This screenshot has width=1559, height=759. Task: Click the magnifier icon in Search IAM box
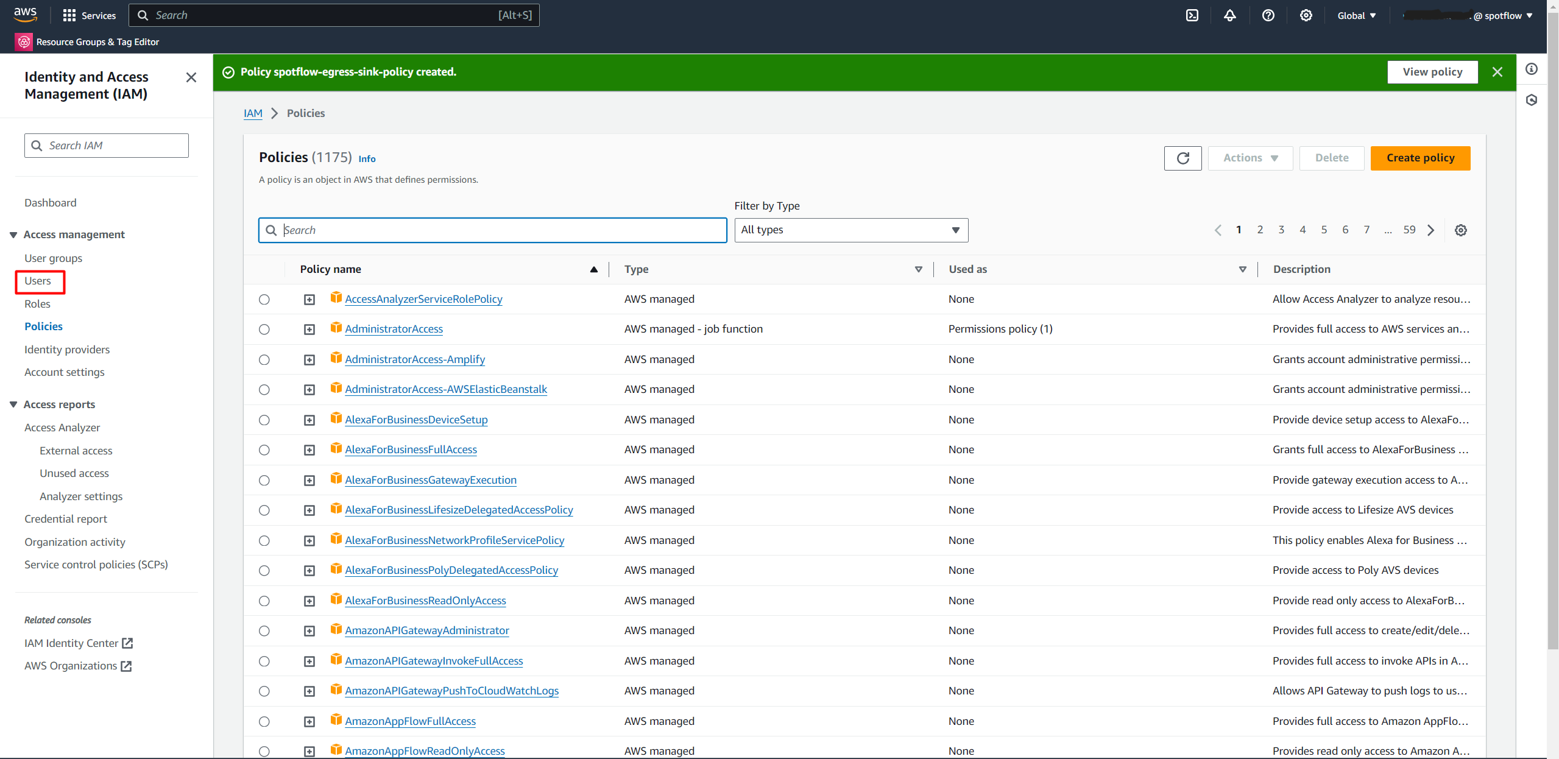tap(37, 146)
